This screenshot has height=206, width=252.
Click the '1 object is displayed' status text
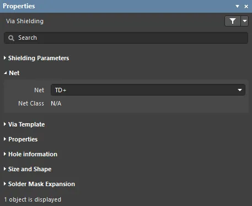click(x=33, y=199)
